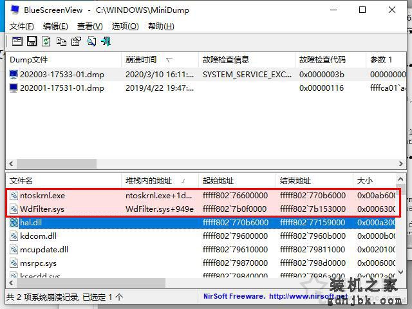The image size is (412, 309).
Task: Click upper pane scroll left arrow
Action: point(11,164)
